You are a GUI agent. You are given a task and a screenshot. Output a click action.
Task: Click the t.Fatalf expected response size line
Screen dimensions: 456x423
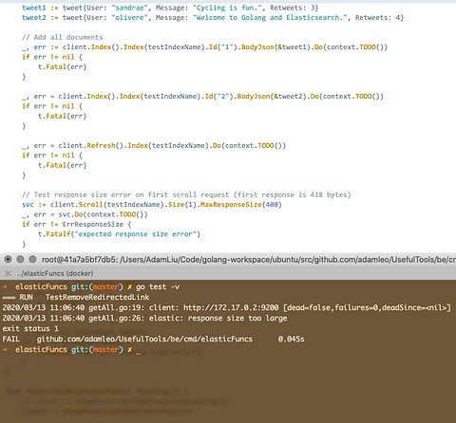click(119, 234)
